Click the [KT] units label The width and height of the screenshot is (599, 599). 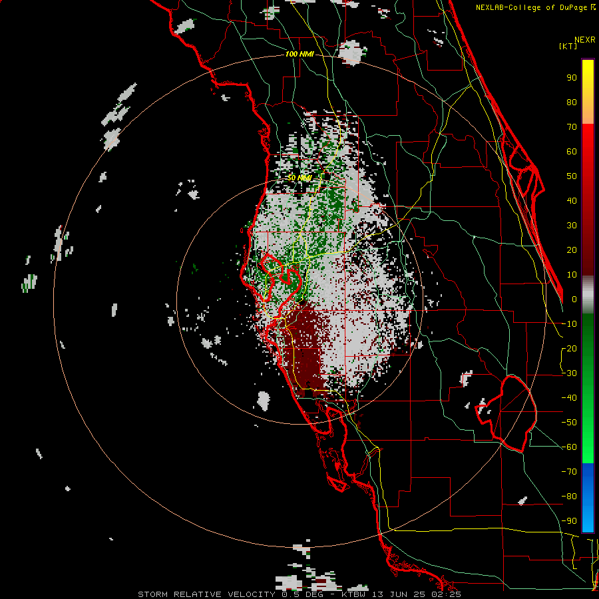pos(568,46)
